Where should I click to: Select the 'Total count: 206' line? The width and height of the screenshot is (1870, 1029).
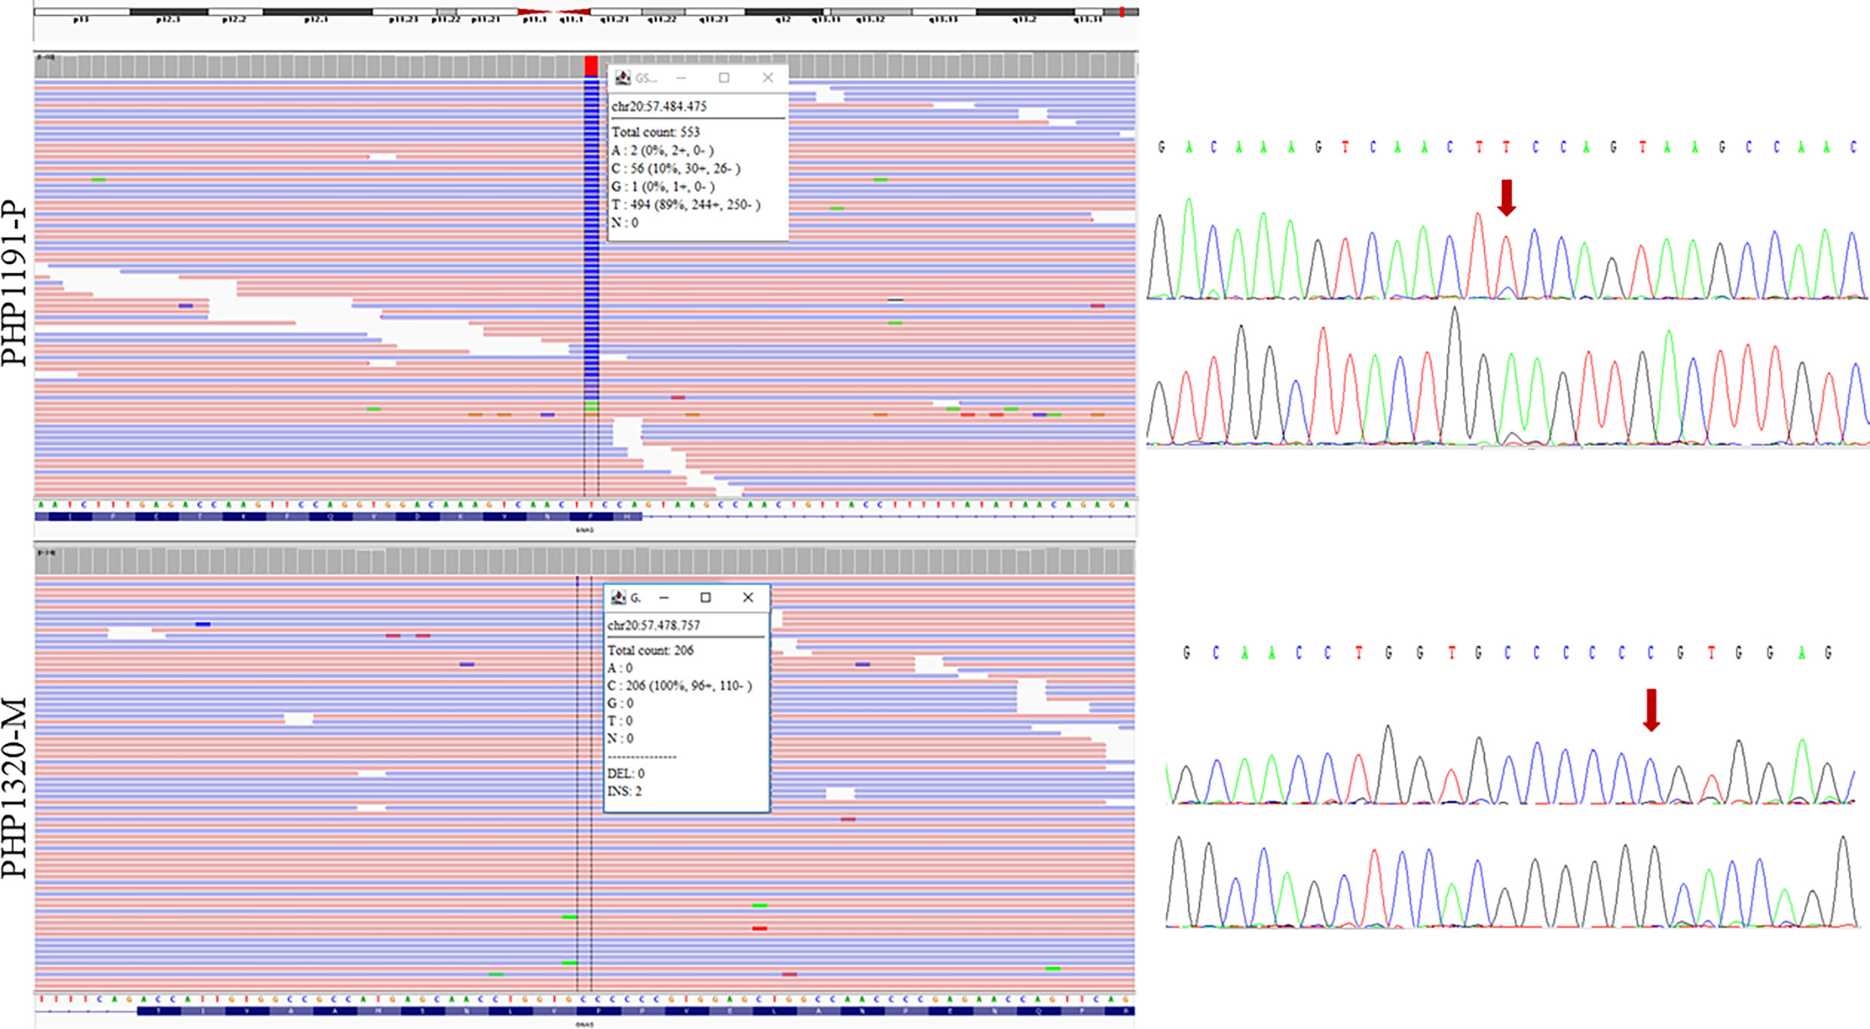click(651, 650)
